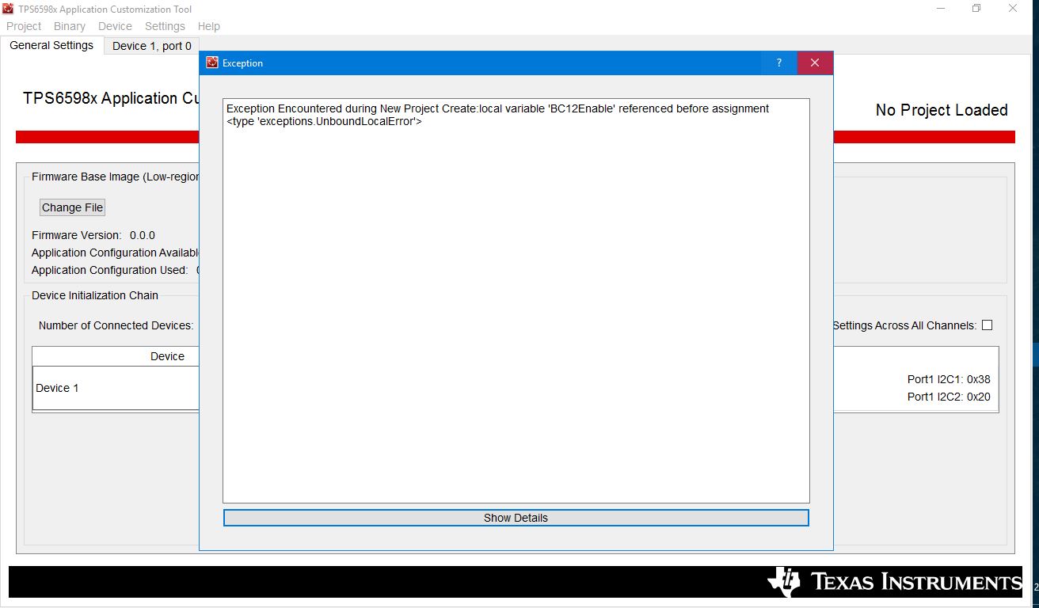Close the main application window
Image resolution: width=1039 pixels, height=608 pixels.
[1013, 9]
